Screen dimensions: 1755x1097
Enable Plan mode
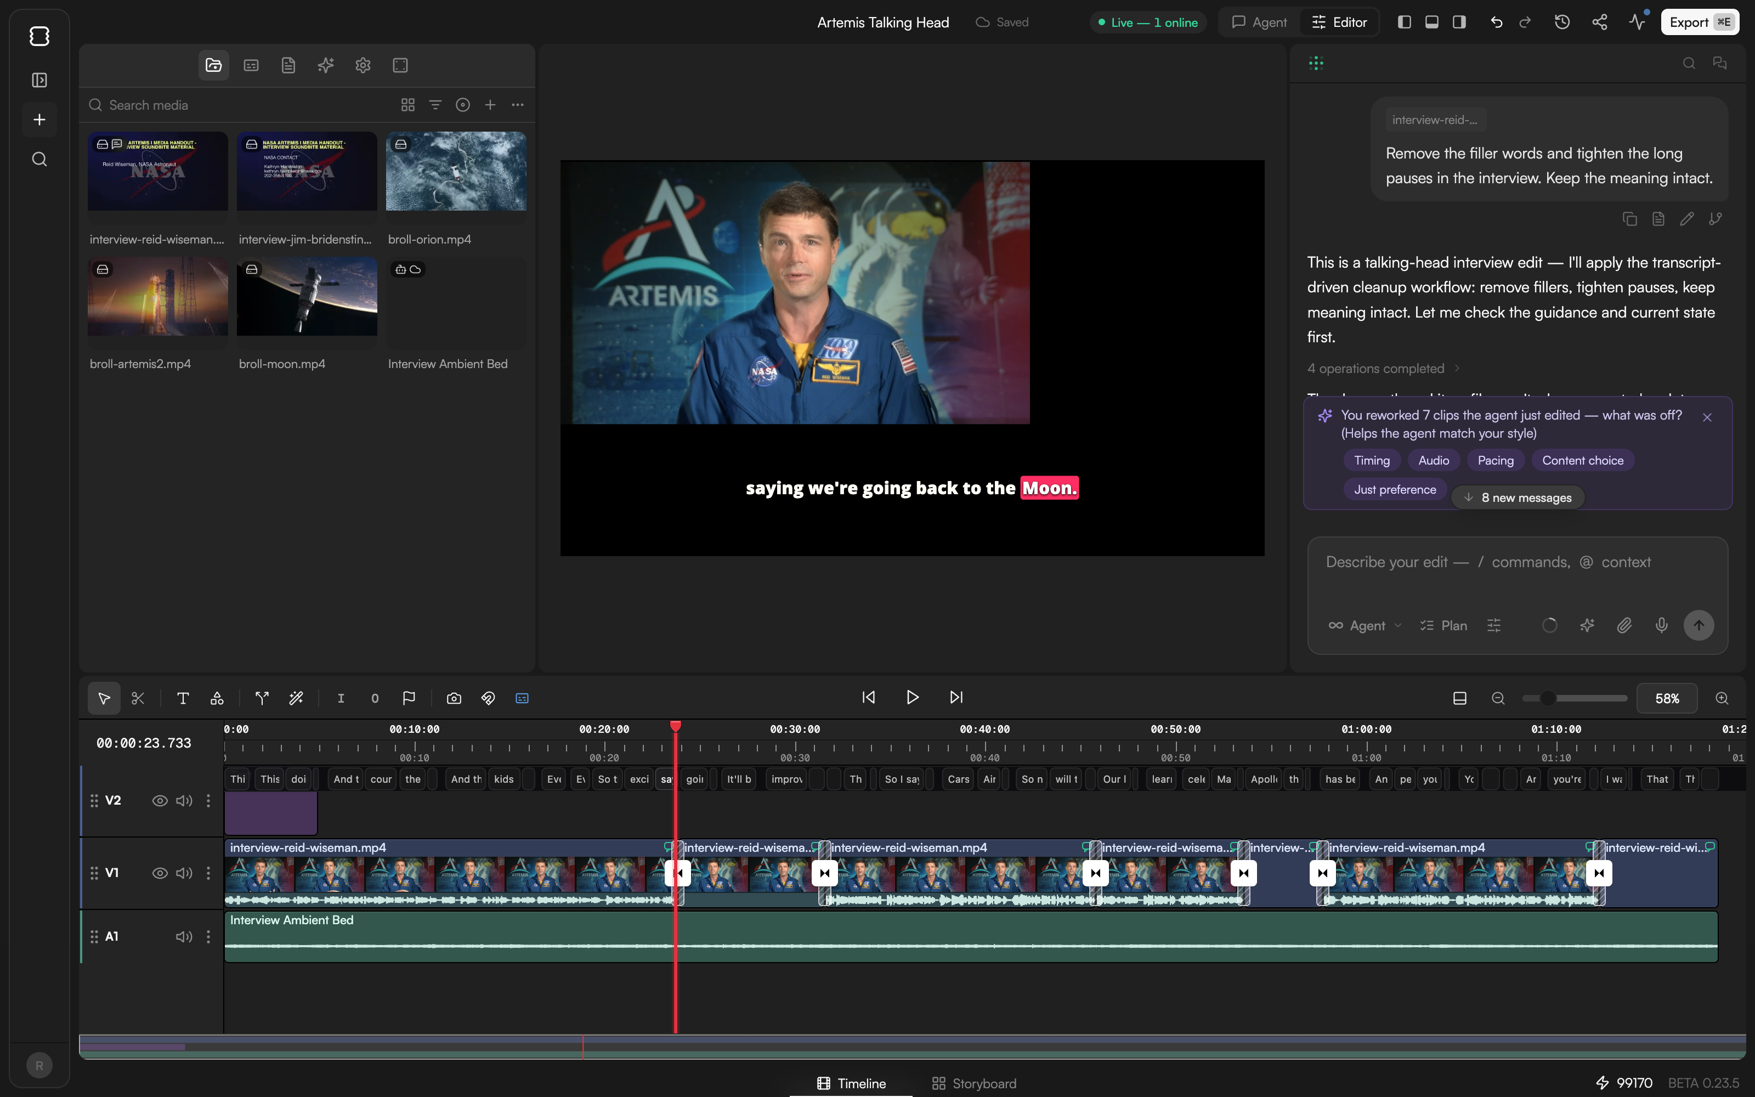1443,625
